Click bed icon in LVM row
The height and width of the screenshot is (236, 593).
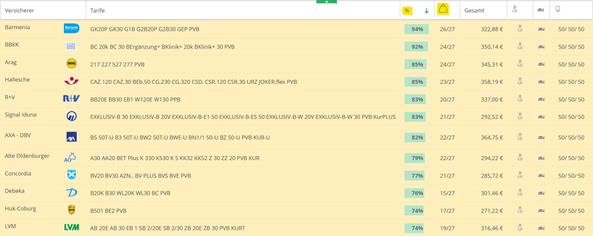tap(541, 228)
